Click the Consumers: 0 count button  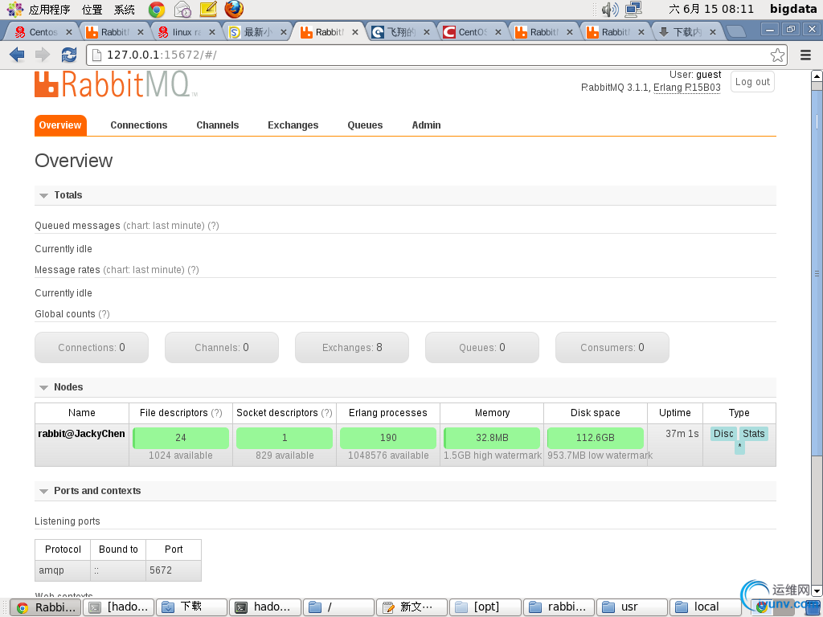click(612, 347)
